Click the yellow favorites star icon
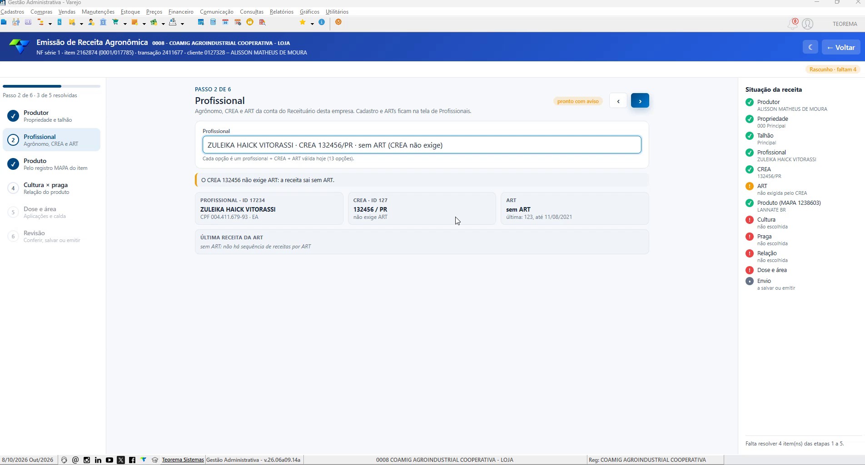865x465 pixels. pos(303,22)
